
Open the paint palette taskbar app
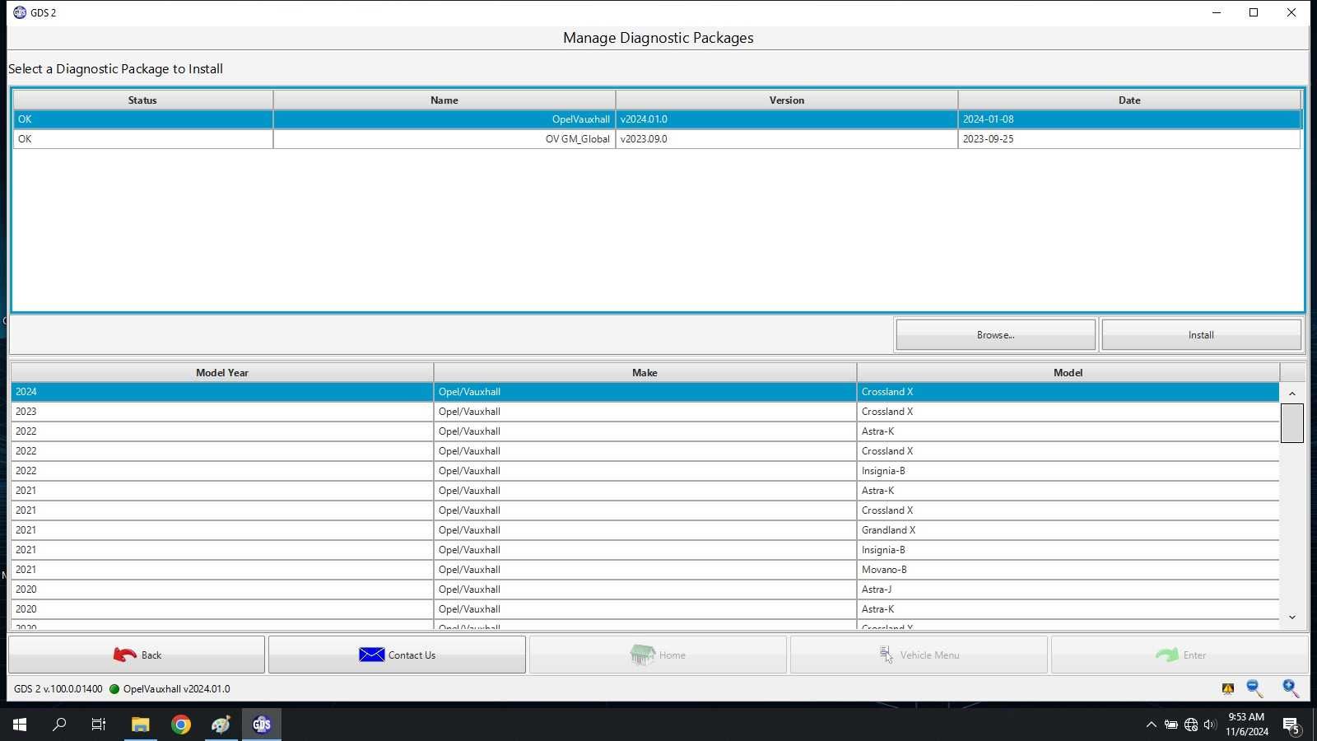pos(221,725)
